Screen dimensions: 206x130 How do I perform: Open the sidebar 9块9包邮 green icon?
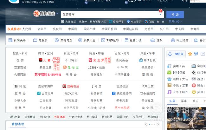169,72
